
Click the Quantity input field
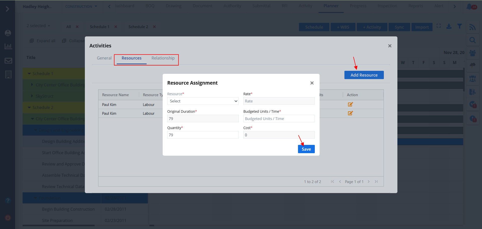point(203,135)
